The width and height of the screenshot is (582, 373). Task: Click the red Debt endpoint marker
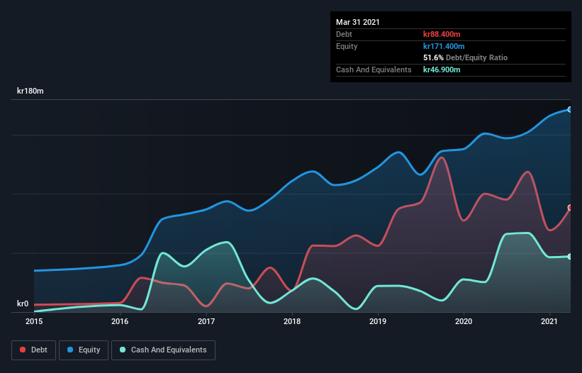tap(570, 208)
